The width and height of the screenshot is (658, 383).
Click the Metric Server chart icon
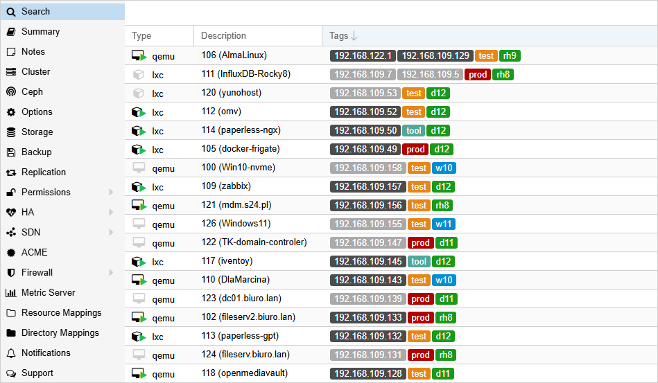coord(10,293)
